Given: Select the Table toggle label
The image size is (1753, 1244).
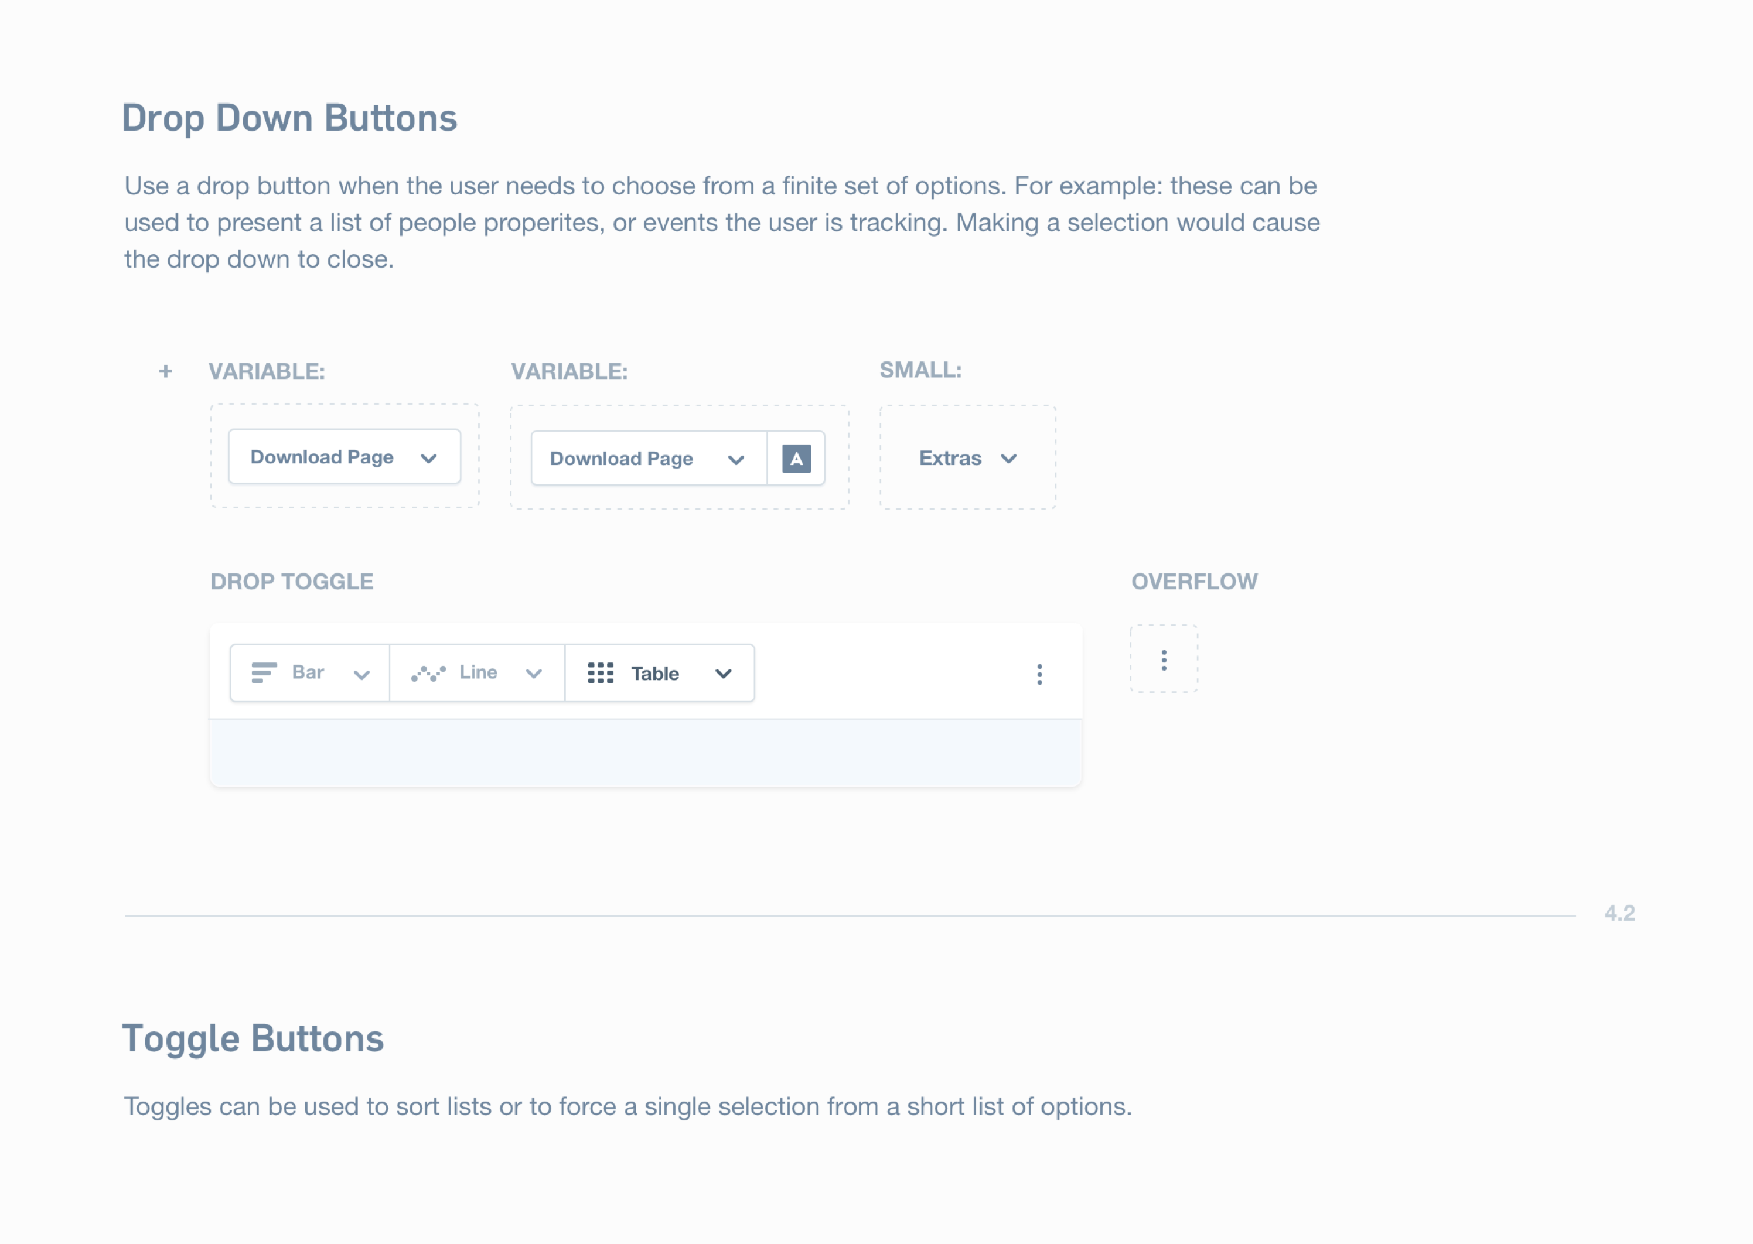Looking at the screenshot, I should click(x=655, y=674).
